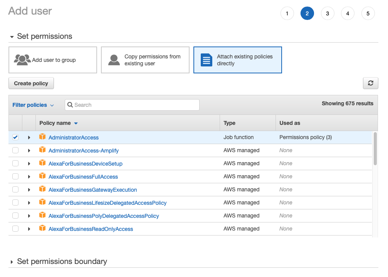Open the AlexaForBusinessGatewayExecution policy link
The width and height of the screenshot is (388, 277).
92,189
